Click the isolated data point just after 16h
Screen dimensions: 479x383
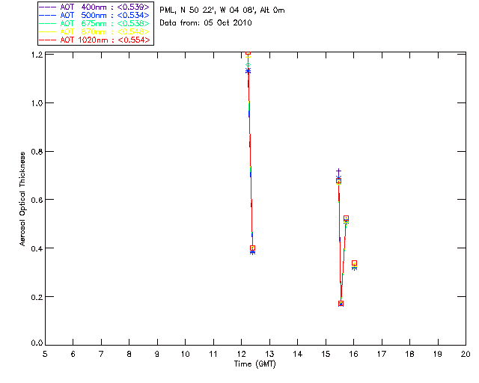pyautogui.click(x=354, y=263)
